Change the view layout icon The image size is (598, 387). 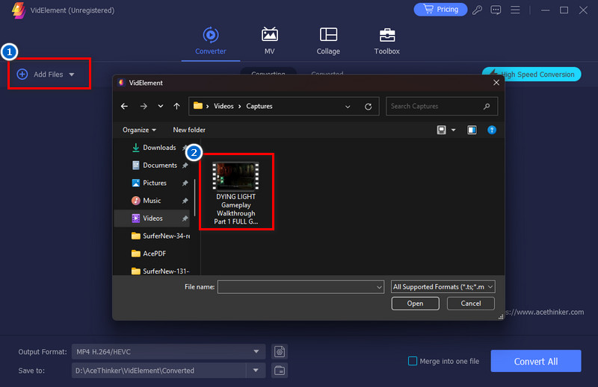441,130
